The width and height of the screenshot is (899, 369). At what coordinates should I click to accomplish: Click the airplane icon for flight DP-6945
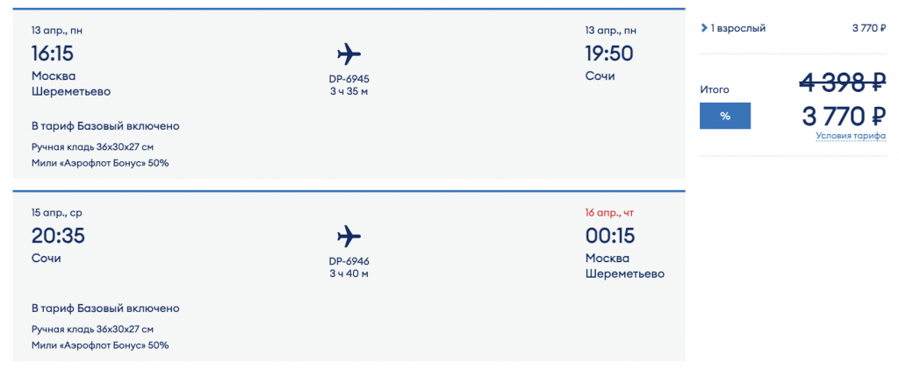coord(349,54)
